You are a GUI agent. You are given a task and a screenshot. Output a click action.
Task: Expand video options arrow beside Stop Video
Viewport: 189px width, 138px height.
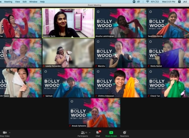(10, 133)
